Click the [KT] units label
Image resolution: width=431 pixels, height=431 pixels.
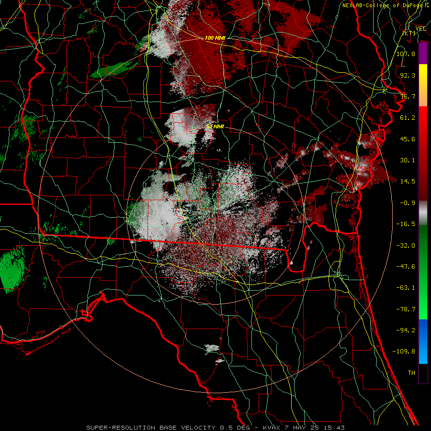[x=409, y=33]
